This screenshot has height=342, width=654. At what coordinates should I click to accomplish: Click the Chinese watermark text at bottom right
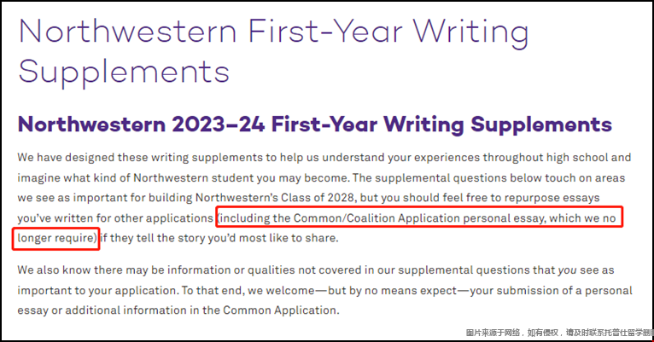point(559,333)
